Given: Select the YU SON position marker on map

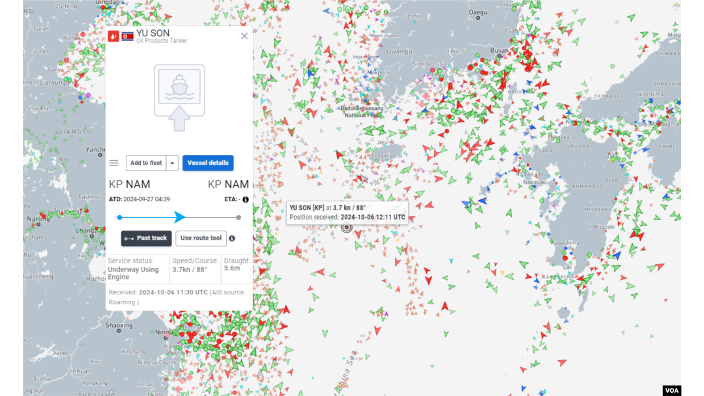Looking at the screenshot, I should point(347,228).
